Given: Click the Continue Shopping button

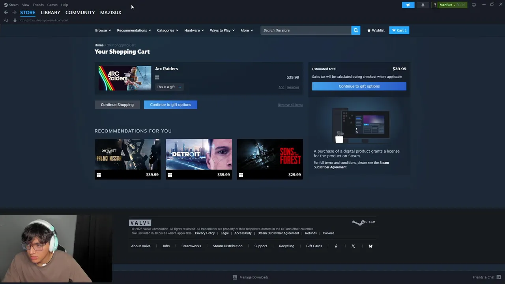Looking at the screenshot, I should (x=117, y=105).
